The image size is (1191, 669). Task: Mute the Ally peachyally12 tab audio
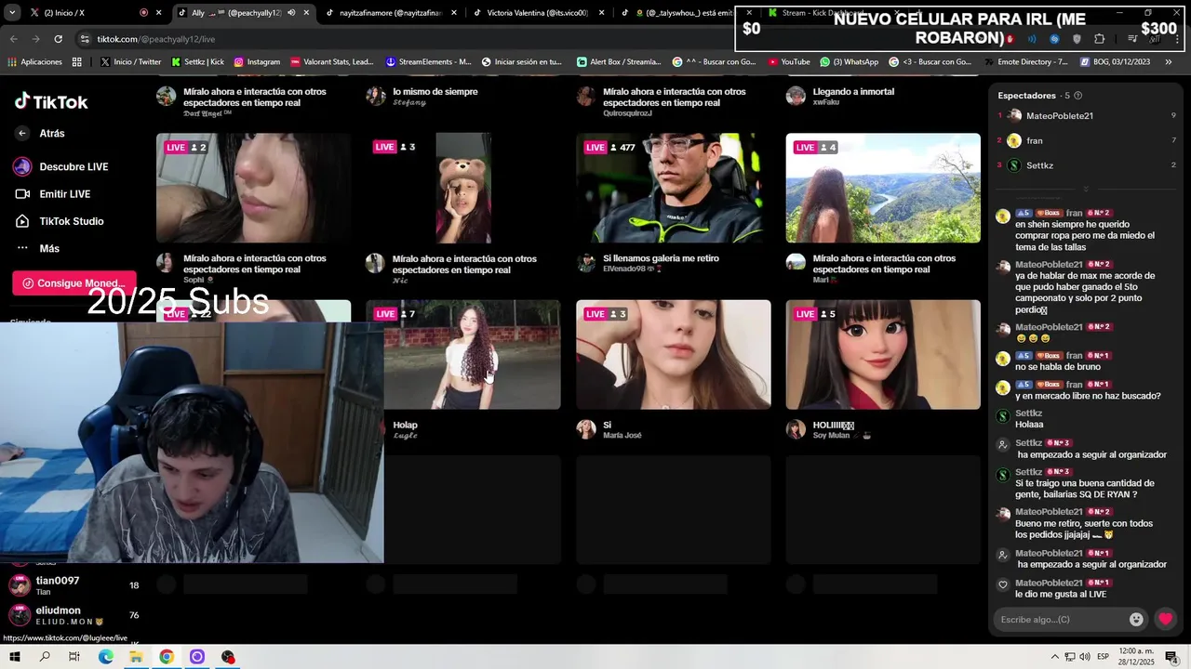point(291,13)
